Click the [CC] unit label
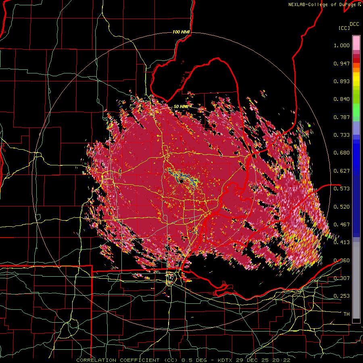The height and width of the screenshot is (363, 363). [344, 28]
